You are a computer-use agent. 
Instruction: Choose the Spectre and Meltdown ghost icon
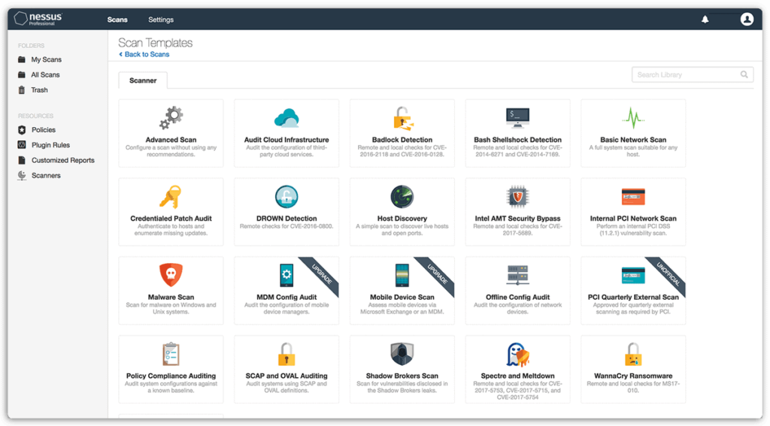click(517, 355)
